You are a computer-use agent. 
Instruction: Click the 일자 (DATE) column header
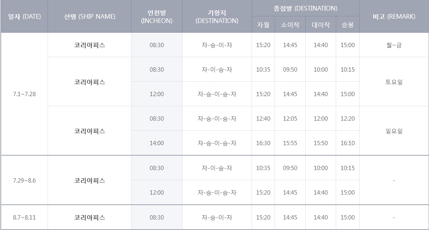coord(25,16)
